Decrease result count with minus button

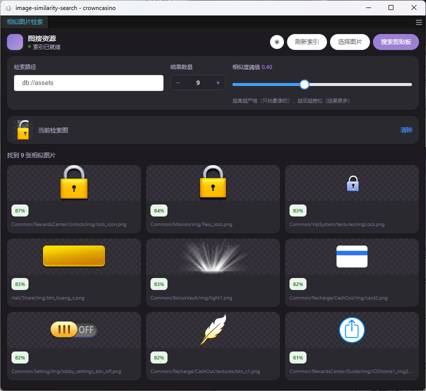click(x=178, y=82)
